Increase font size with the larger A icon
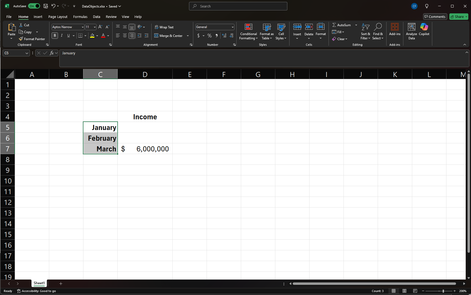Image resolution: width=471 pixels, height=295 pixels. 100,27
